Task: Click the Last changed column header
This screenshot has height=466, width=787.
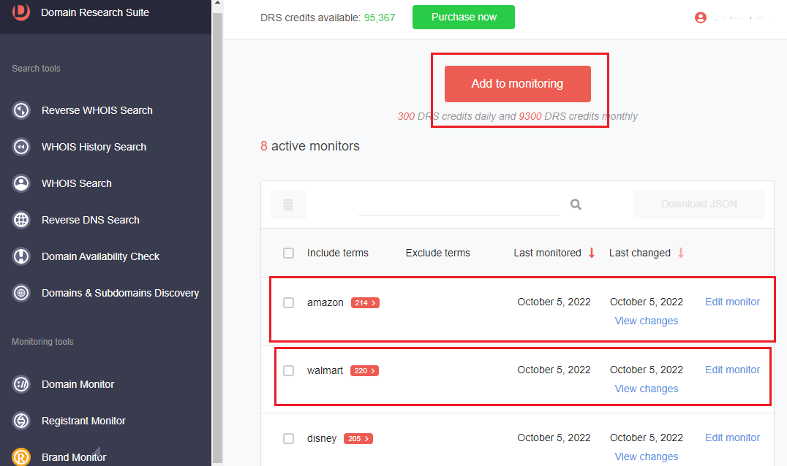Action: click(x=640, y=253)
